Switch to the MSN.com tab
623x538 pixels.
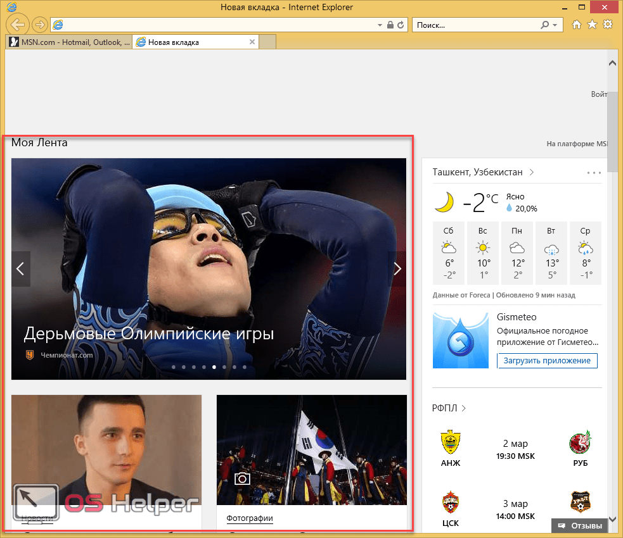[68, 42]
